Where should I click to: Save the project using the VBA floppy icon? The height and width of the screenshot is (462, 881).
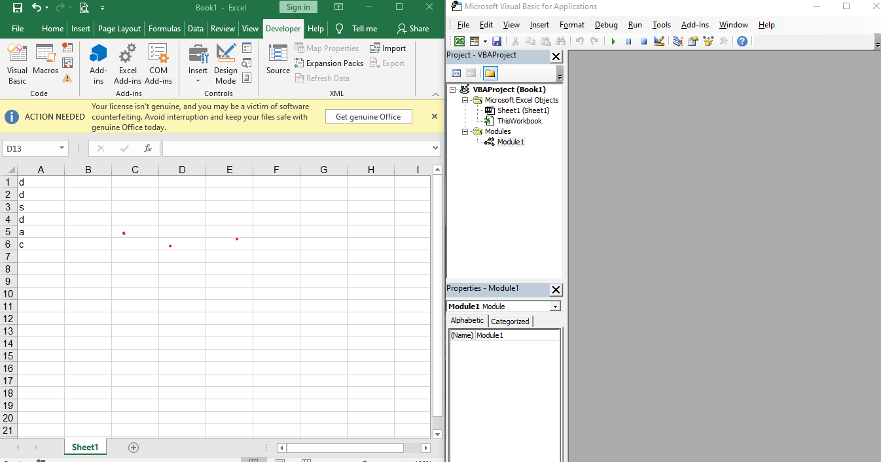[497, 41]
